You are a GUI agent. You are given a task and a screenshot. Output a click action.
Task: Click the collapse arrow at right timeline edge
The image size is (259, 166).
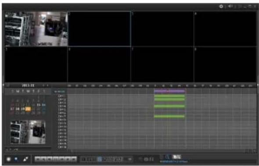258,85
